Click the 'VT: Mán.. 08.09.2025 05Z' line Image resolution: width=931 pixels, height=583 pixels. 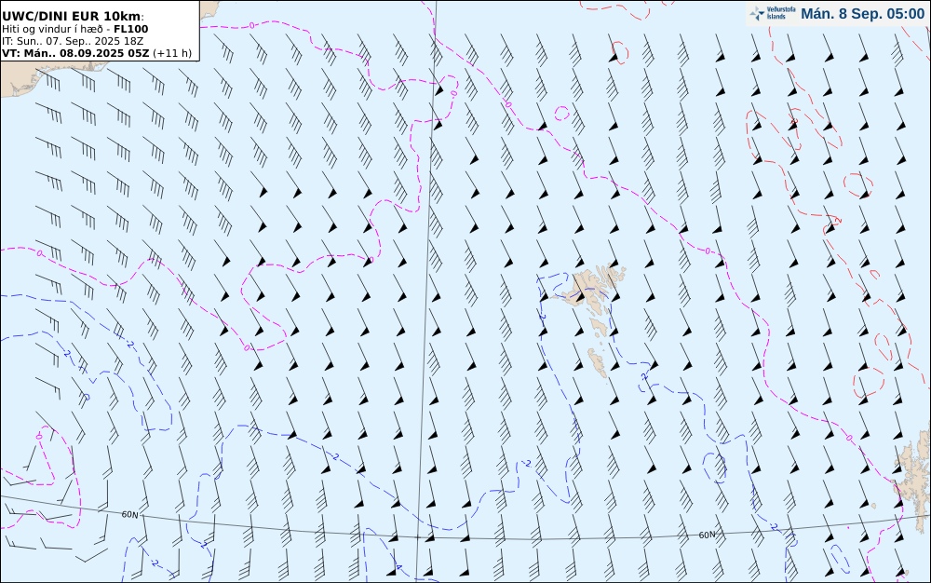tap(97, 53)
